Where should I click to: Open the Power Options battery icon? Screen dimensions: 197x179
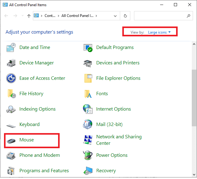(x=88, y=156)
